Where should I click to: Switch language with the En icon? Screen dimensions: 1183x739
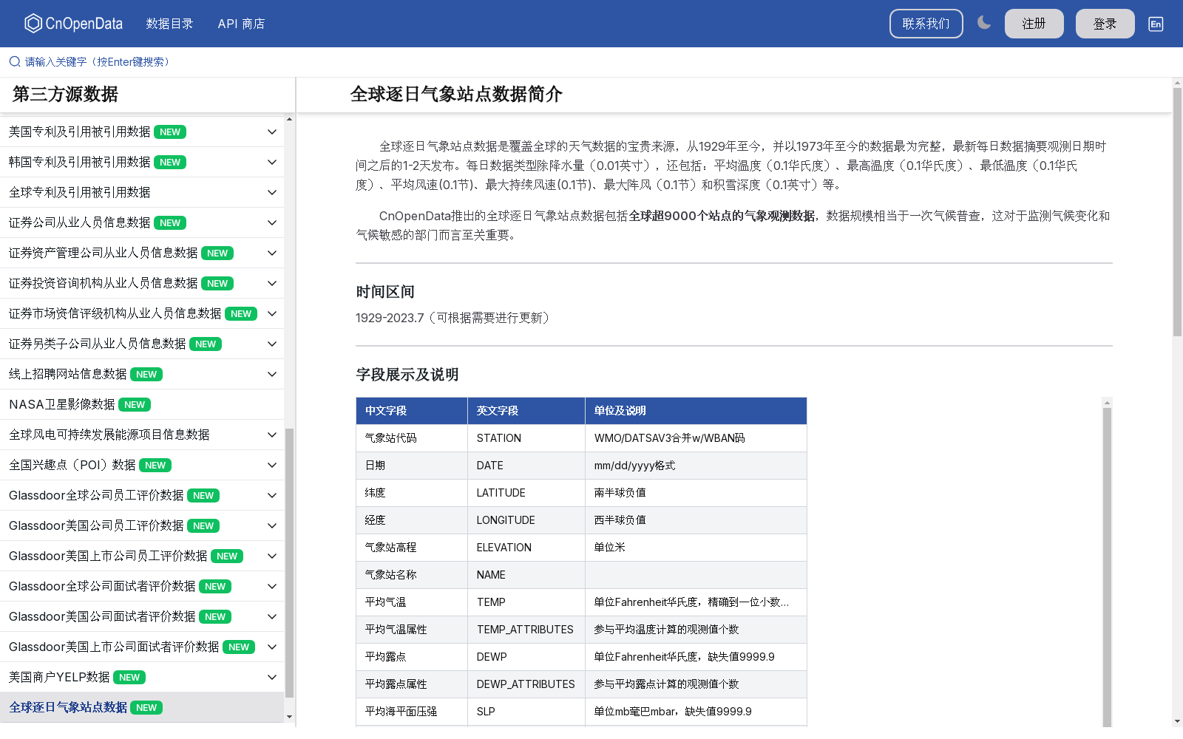click(1156, 24)
